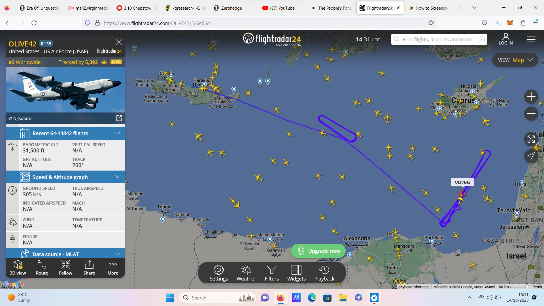
Task: Open map Settings
Action: click(219, 273)
